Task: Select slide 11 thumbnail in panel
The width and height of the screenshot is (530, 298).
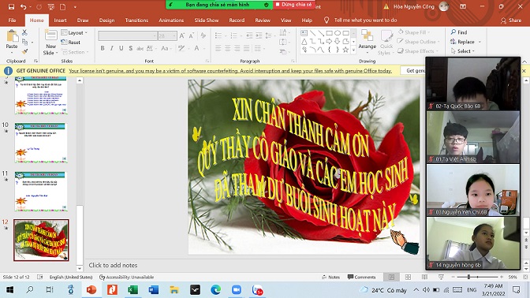Action: click(x=41, y=192)
